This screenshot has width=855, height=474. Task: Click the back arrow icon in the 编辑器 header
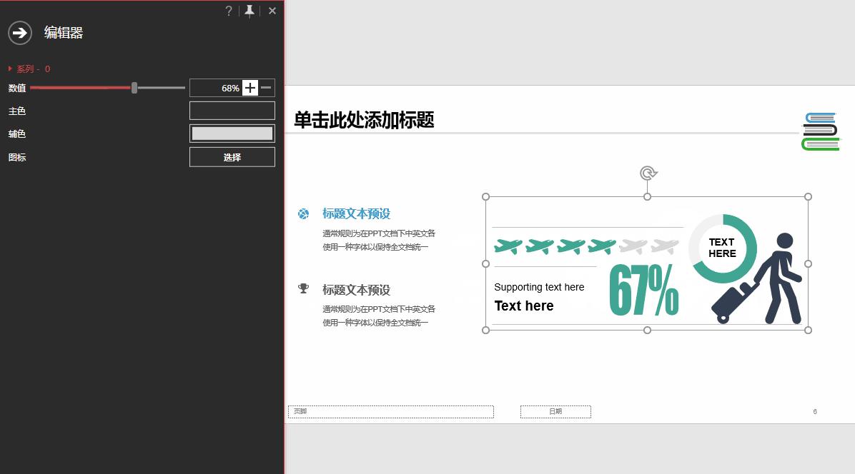click(19, 33)
